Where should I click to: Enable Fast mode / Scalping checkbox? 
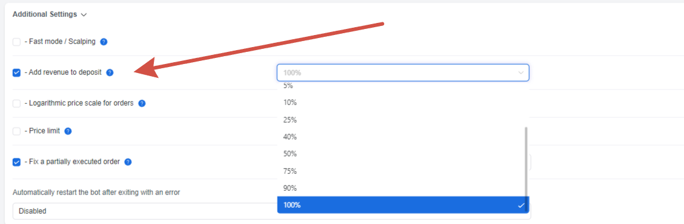click(x=16, y=42)
